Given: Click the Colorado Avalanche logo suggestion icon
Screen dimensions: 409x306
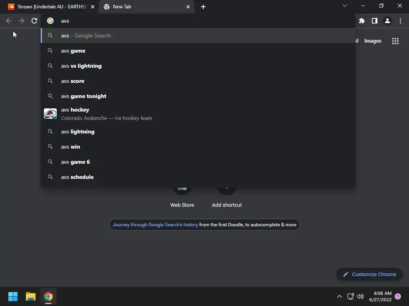Looking at the screenshot, I should (x=50, y=114).
